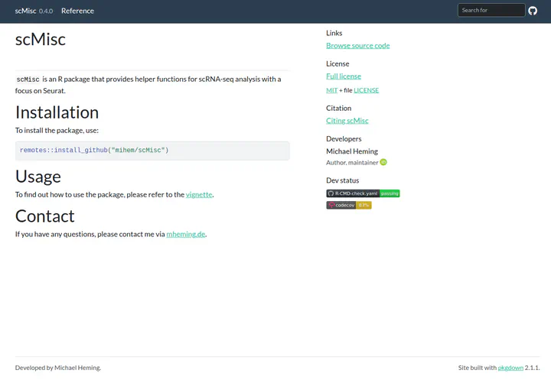Open the pkgdown link in footer
Screen dimensions: 551x380
(510, 368)
